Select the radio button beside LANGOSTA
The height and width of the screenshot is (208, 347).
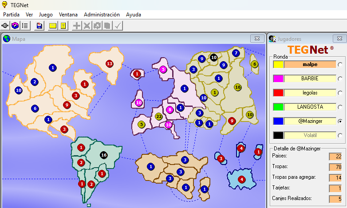(340, 107)
